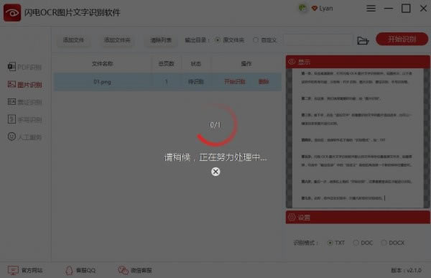Click the 待识别 status cell
Viewport: 431px width, 278px height.
tap(195, 82)
